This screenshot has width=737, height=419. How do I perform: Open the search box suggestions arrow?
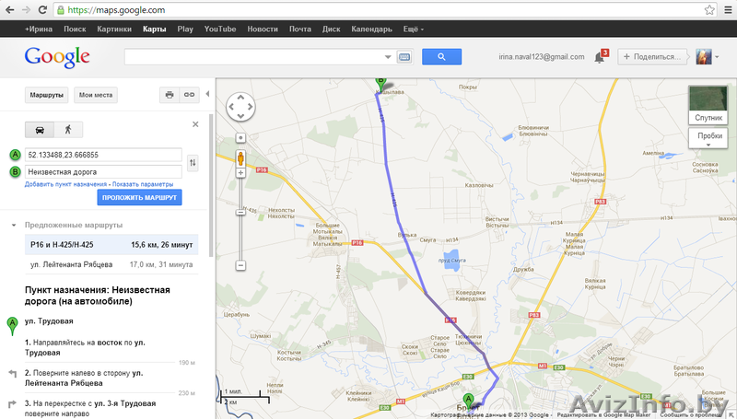388,57
